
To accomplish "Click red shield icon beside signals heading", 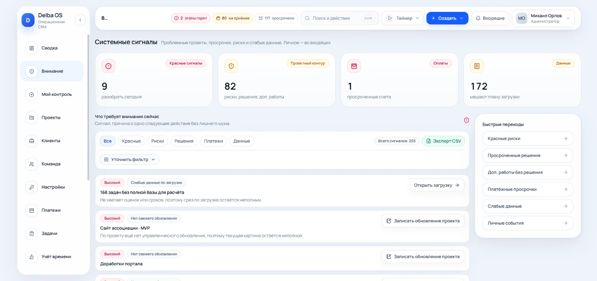I will point(467,120).
